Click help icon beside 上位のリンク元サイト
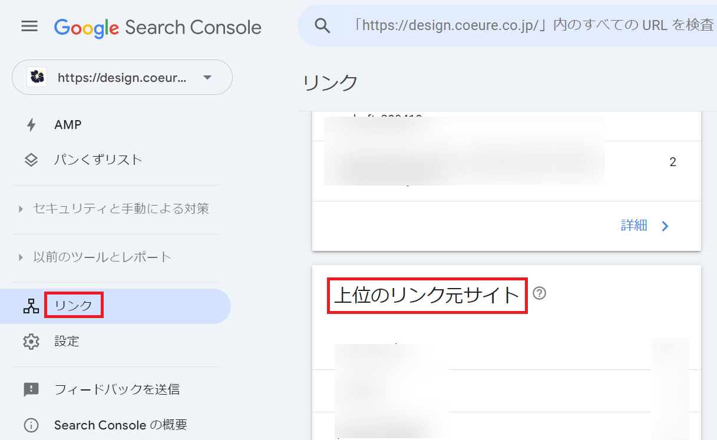The width and height of the screenshot is (717, 440). 539,293
